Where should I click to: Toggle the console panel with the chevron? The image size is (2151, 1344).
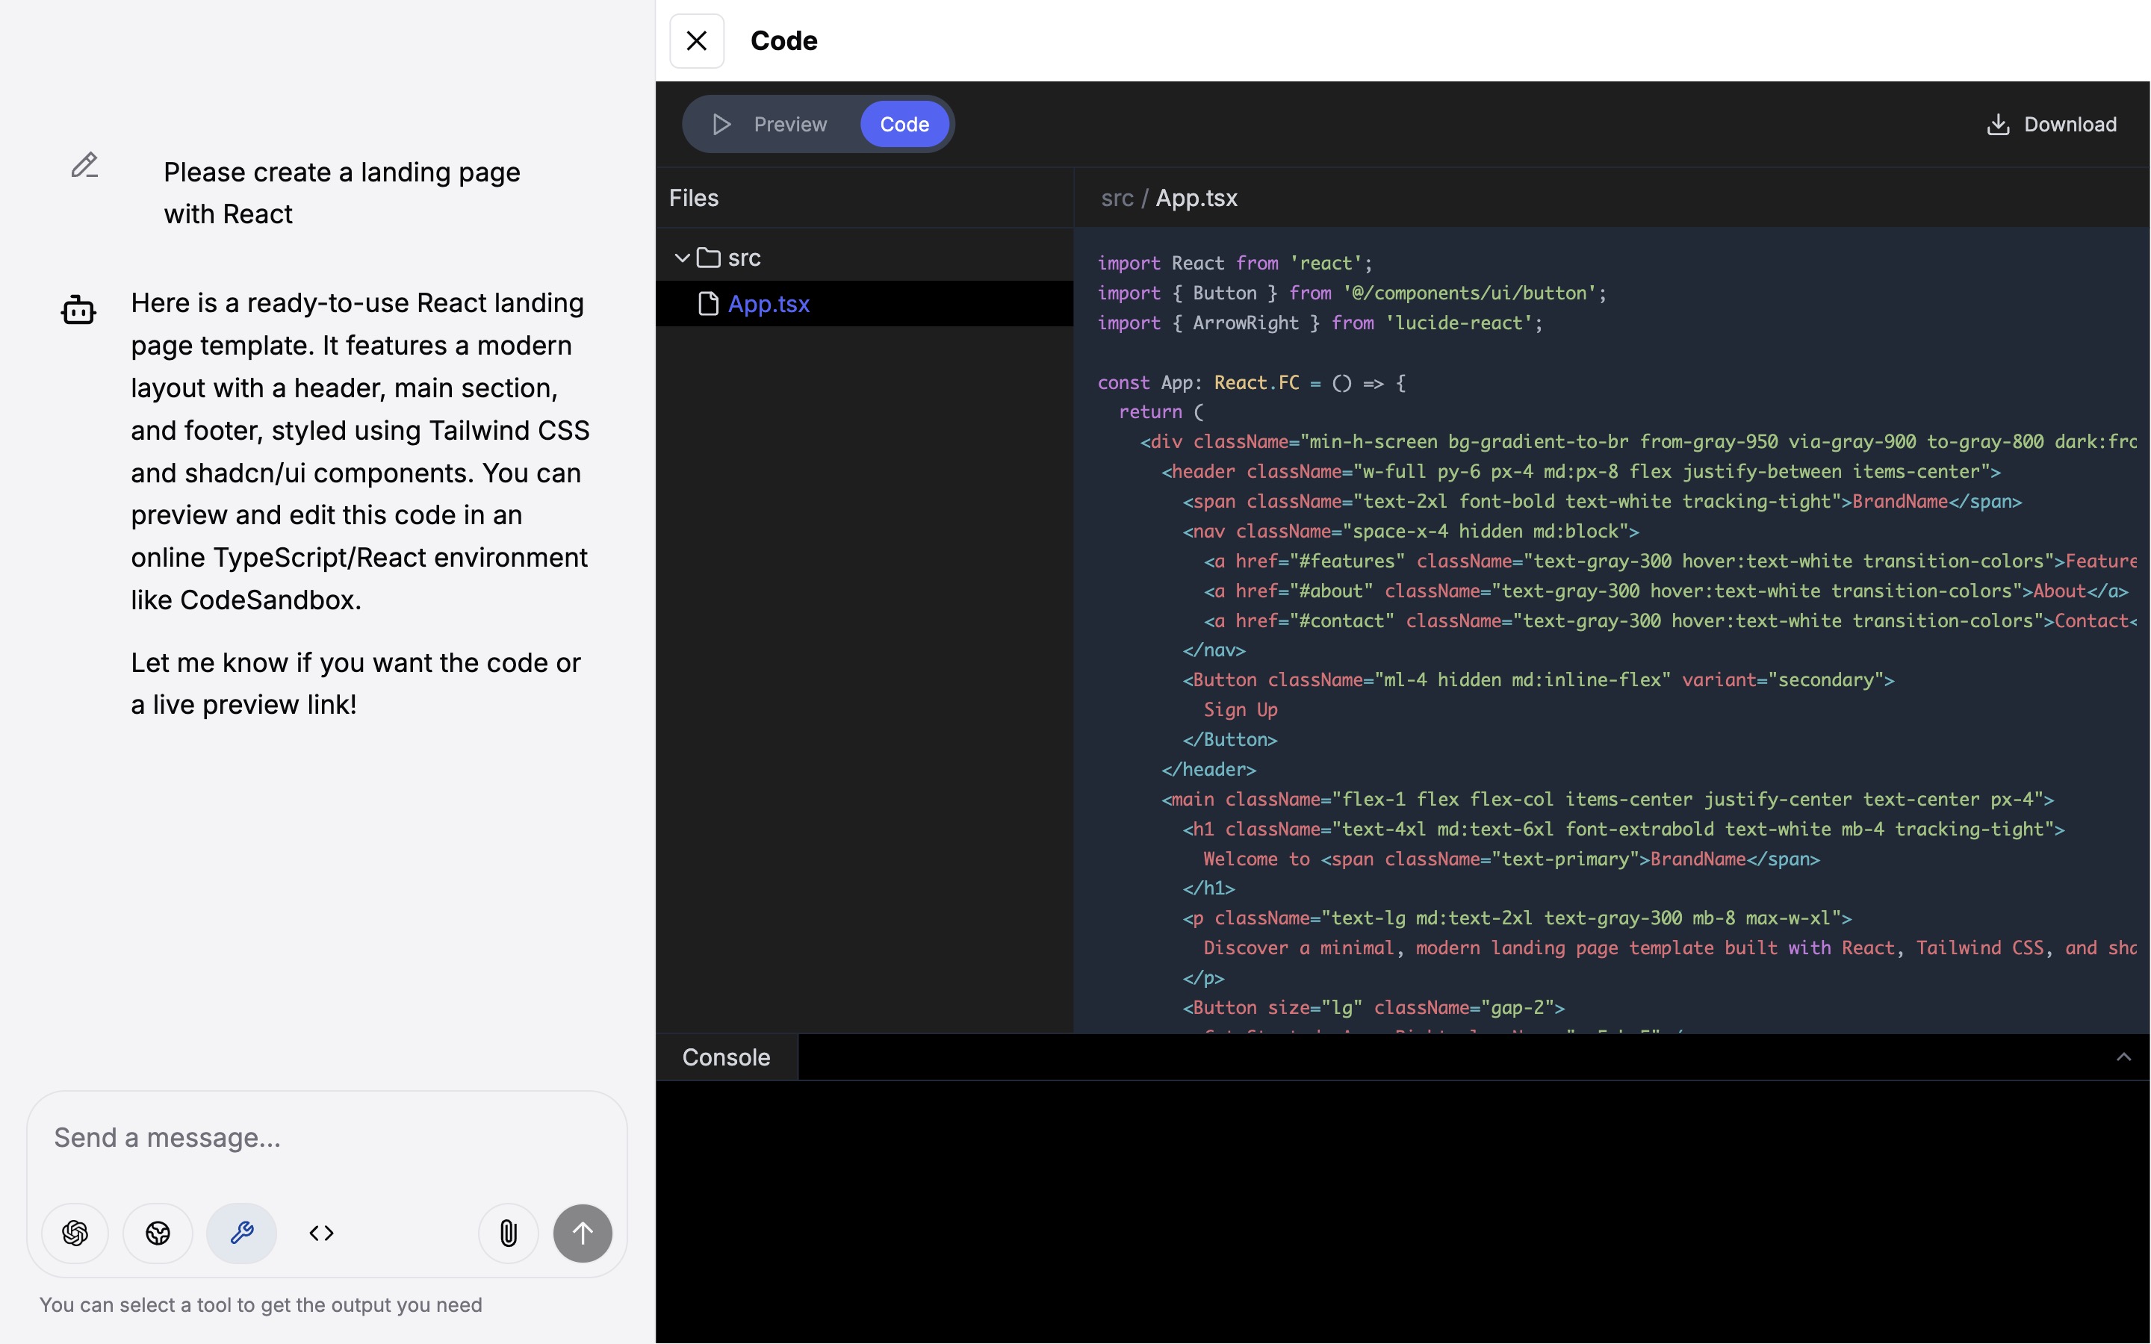2123,1057
